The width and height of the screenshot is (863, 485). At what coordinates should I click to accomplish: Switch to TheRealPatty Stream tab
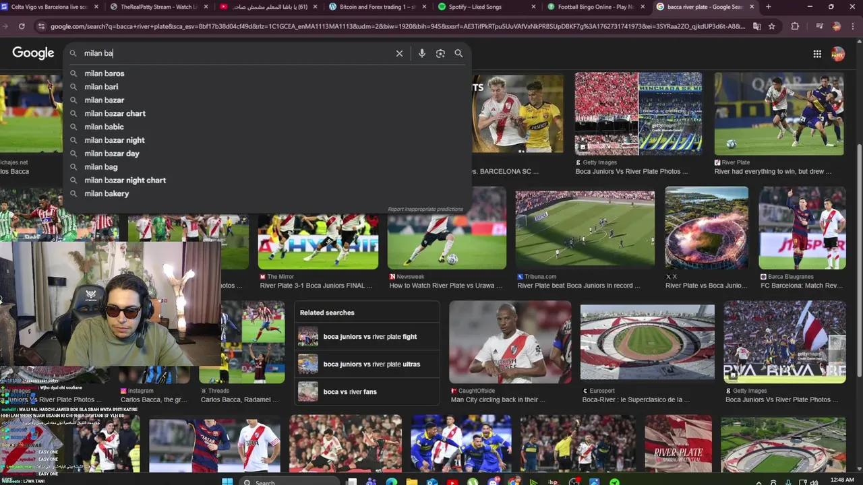[x=158, y=7]
